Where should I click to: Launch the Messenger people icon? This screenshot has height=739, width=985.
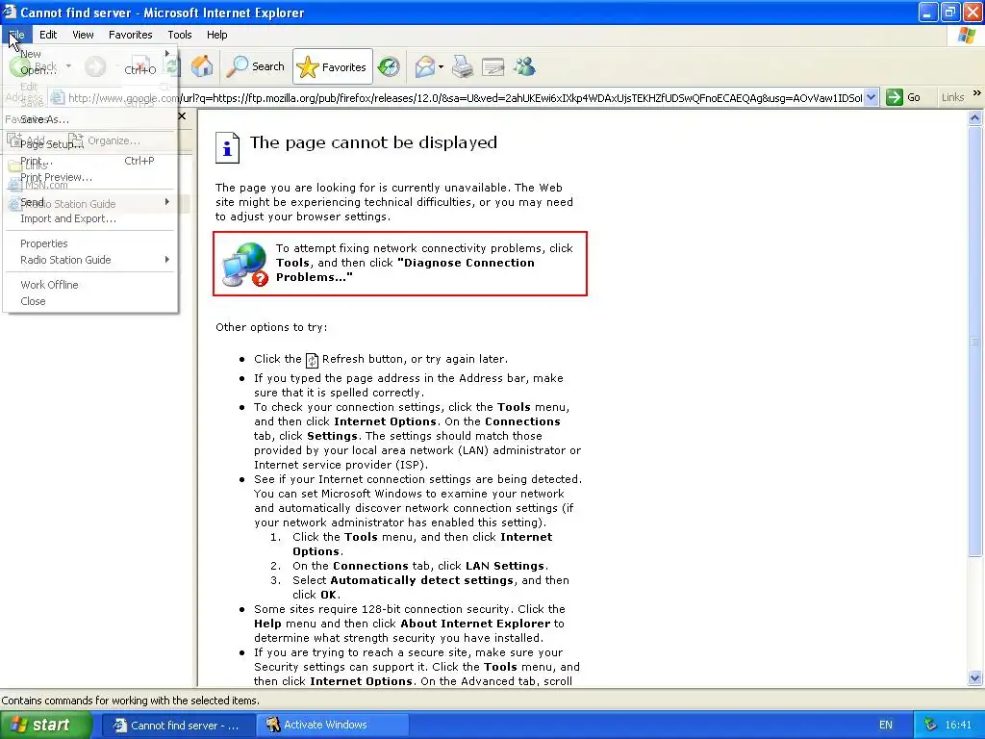tap(524, 66)
